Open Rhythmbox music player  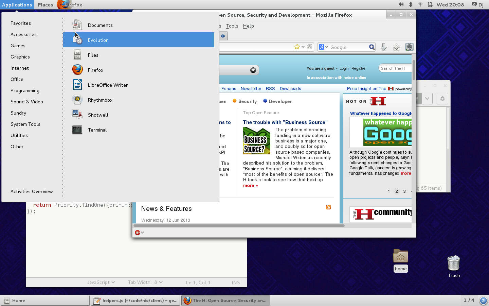click(x=100, y=100)
